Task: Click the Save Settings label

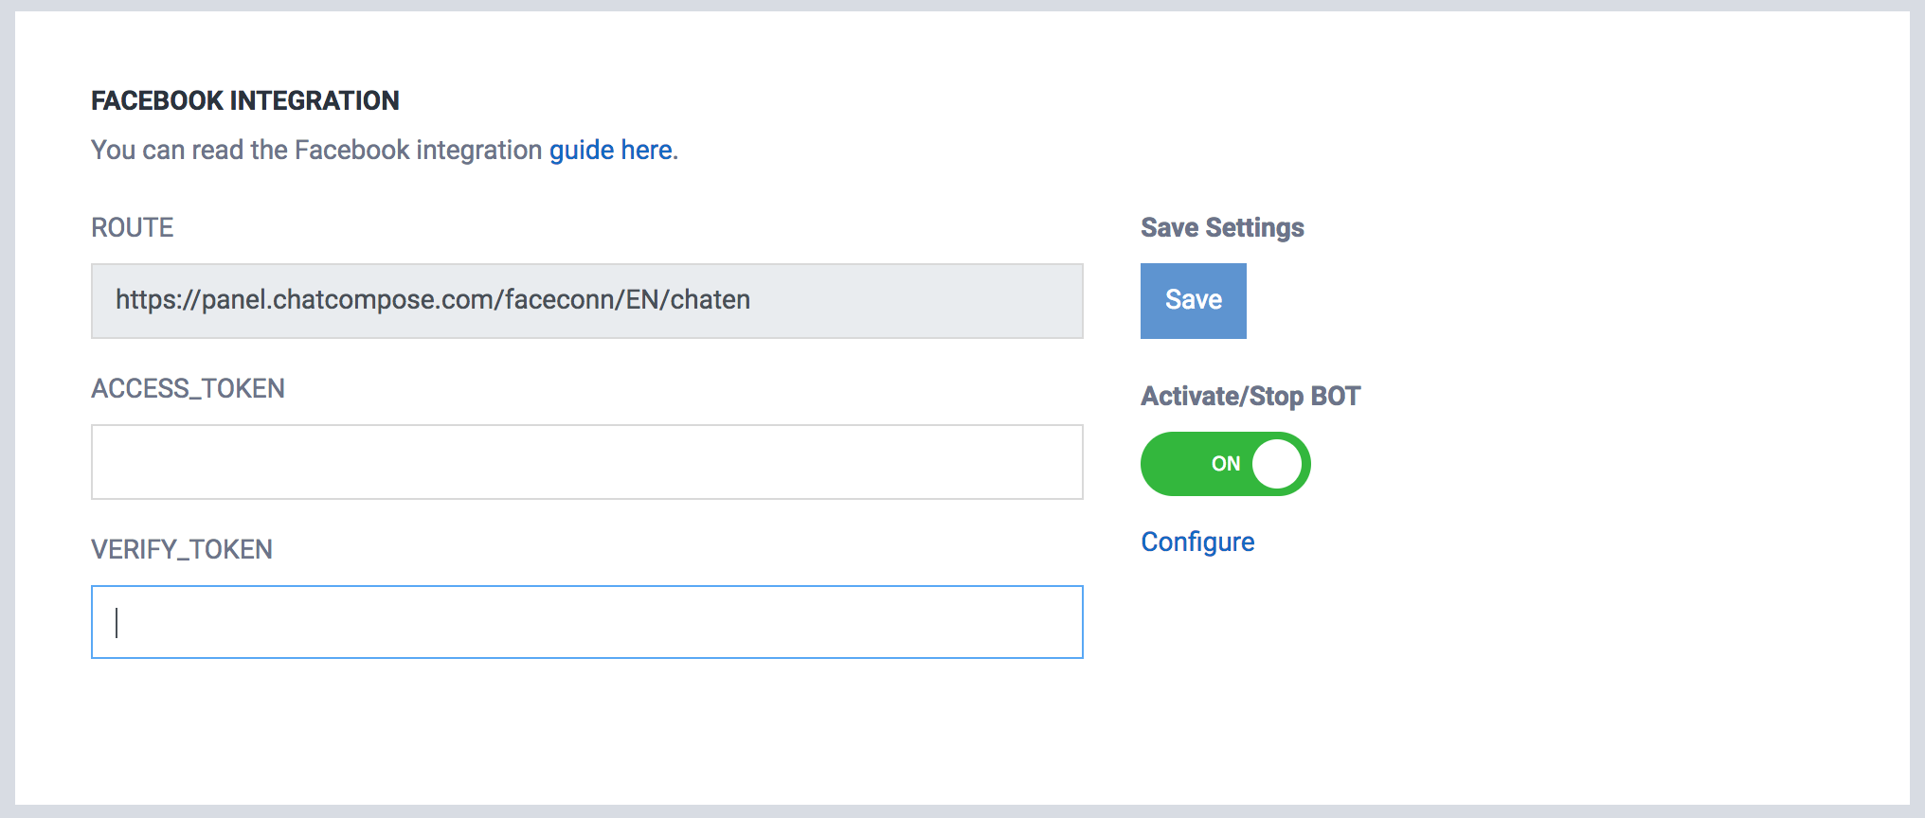Action: [1222, 227]
